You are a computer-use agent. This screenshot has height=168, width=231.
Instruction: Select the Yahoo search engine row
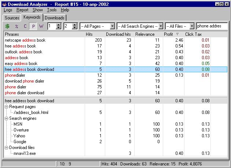coord(19,136)
